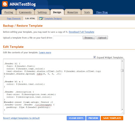Click Browse to choose a template file

[x=89, y=38]
